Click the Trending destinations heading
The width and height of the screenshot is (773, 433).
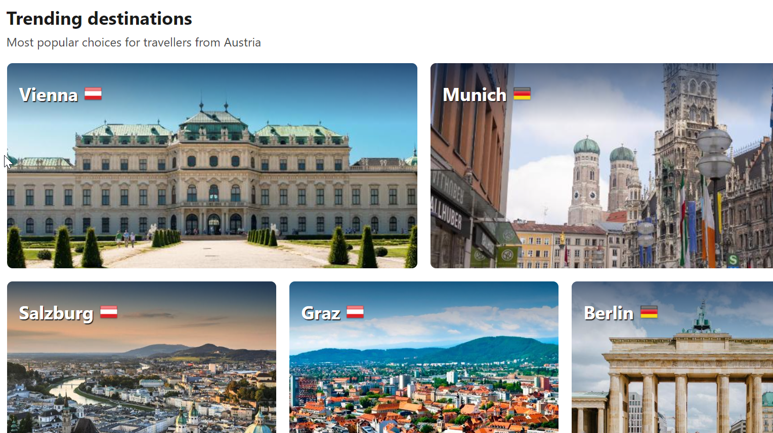(99, 19)
